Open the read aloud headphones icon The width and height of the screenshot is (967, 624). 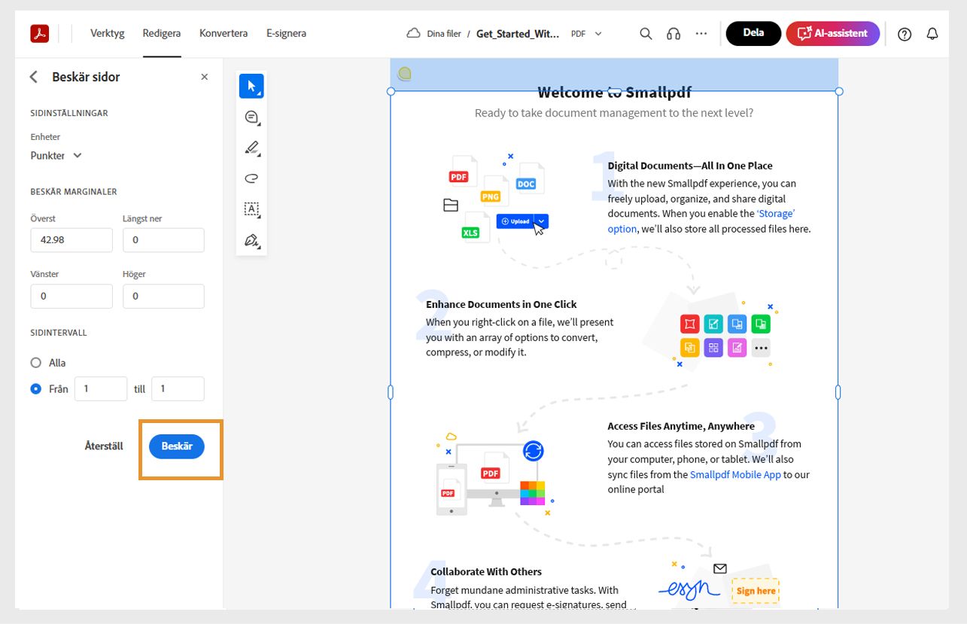point(674,34)
